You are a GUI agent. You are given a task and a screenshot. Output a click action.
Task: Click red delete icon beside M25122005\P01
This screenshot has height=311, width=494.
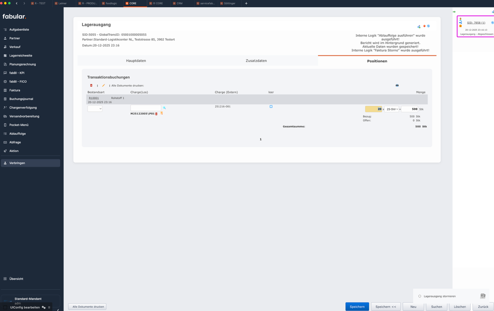(x=156, y=114)
